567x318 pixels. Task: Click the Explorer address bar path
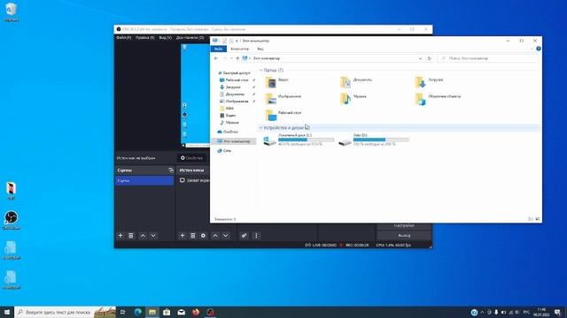coord(267,58)
